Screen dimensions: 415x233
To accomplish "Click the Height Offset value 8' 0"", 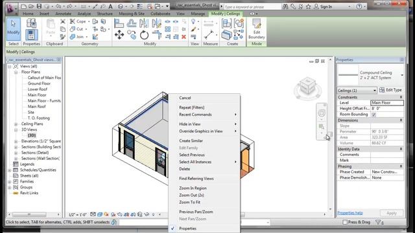I will coord(387,109).
